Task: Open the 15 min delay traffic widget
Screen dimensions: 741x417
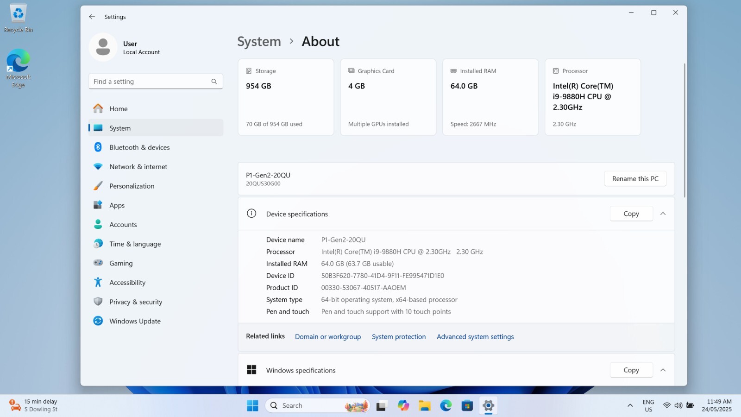Action: click(34, 405)
